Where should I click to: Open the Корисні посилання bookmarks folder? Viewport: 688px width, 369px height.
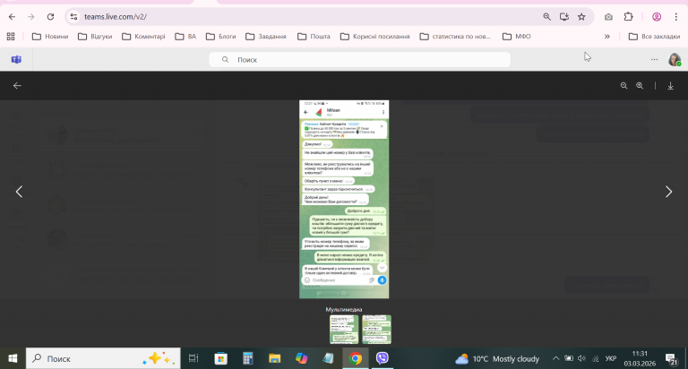click(x=374, y=37)
